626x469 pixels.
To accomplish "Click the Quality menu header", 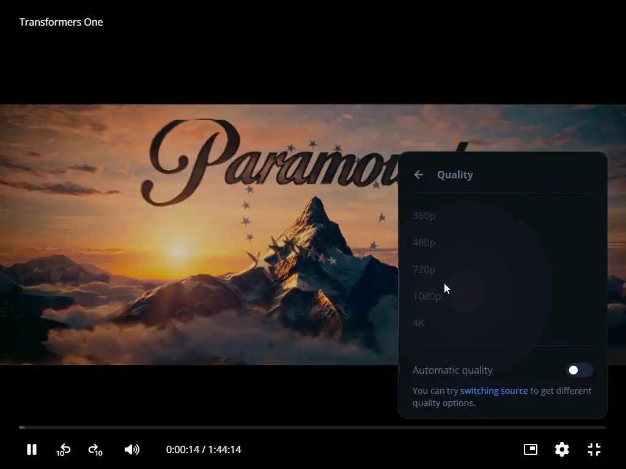I will pyautogui.click(x=455, y=175).
